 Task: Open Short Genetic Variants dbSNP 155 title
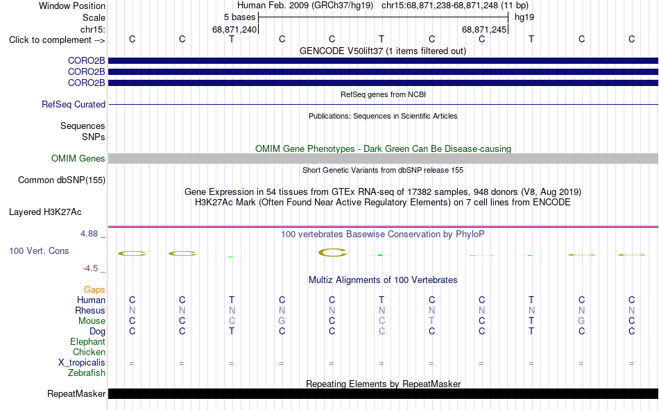point(383,170)
